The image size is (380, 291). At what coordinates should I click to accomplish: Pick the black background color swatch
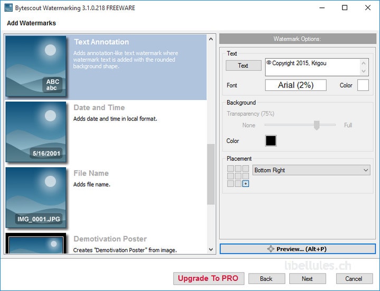pyautogui.click(x=271, y=141)
